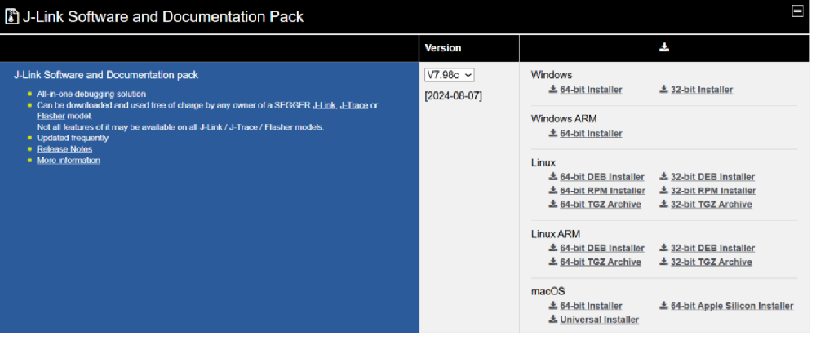Screen dimensions: 816x340
Task: Open the Release Notes link
Action: point(64,149)
